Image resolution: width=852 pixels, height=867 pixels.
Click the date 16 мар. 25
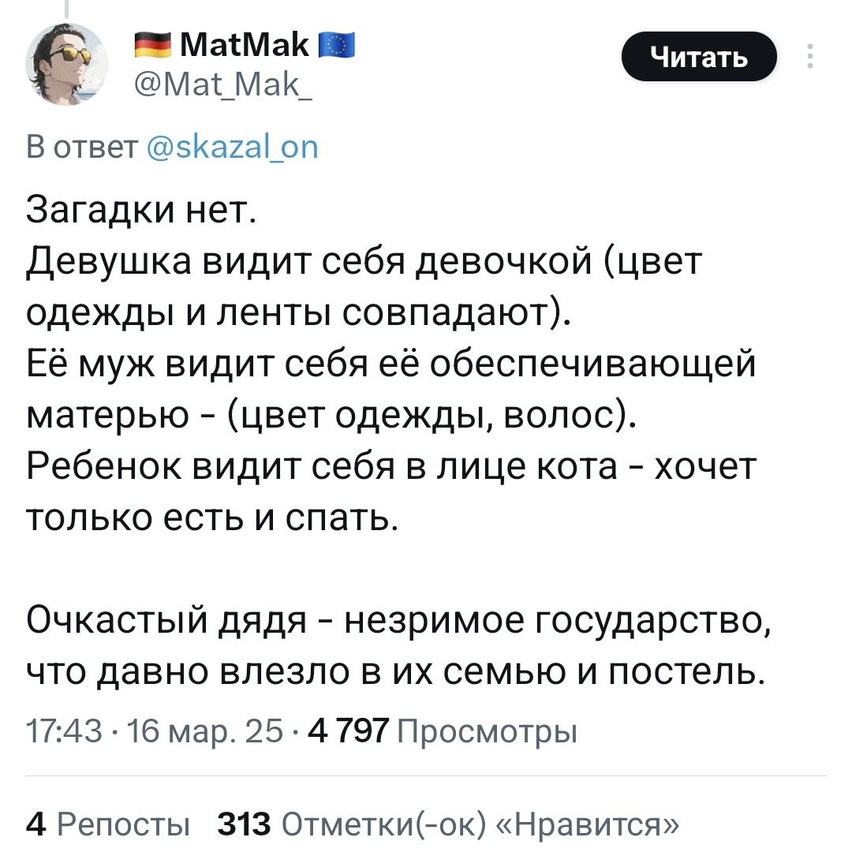(x=204, y=731)
